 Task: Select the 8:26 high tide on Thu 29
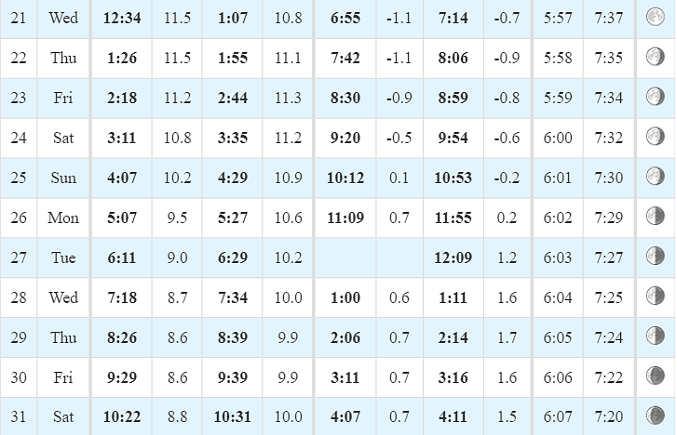(x=122, y=337)
